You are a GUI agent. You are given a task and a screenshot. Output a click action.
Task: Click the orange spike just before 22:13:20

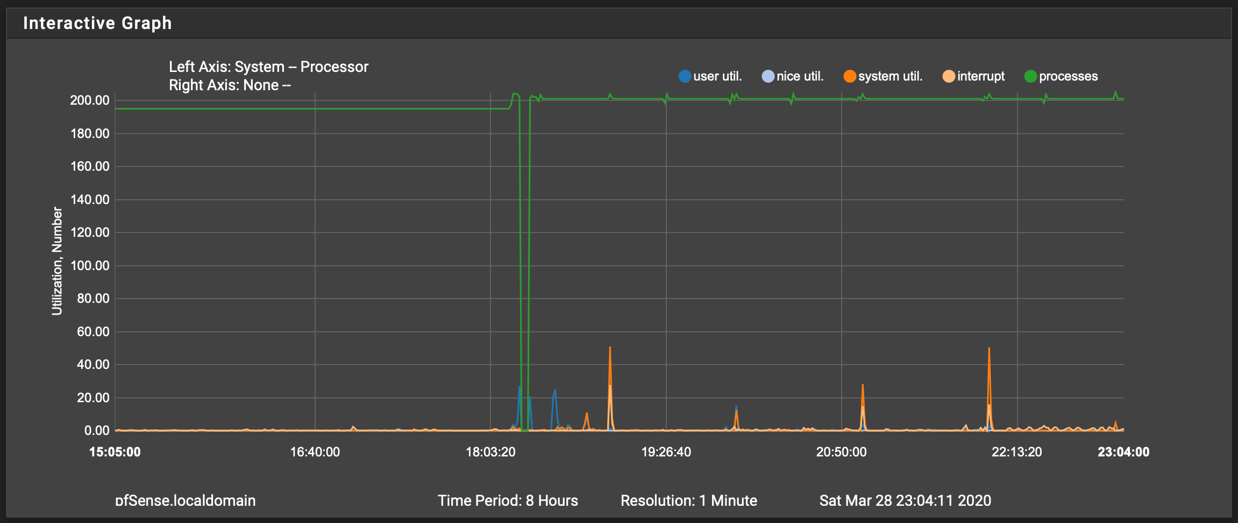[989, 351]
